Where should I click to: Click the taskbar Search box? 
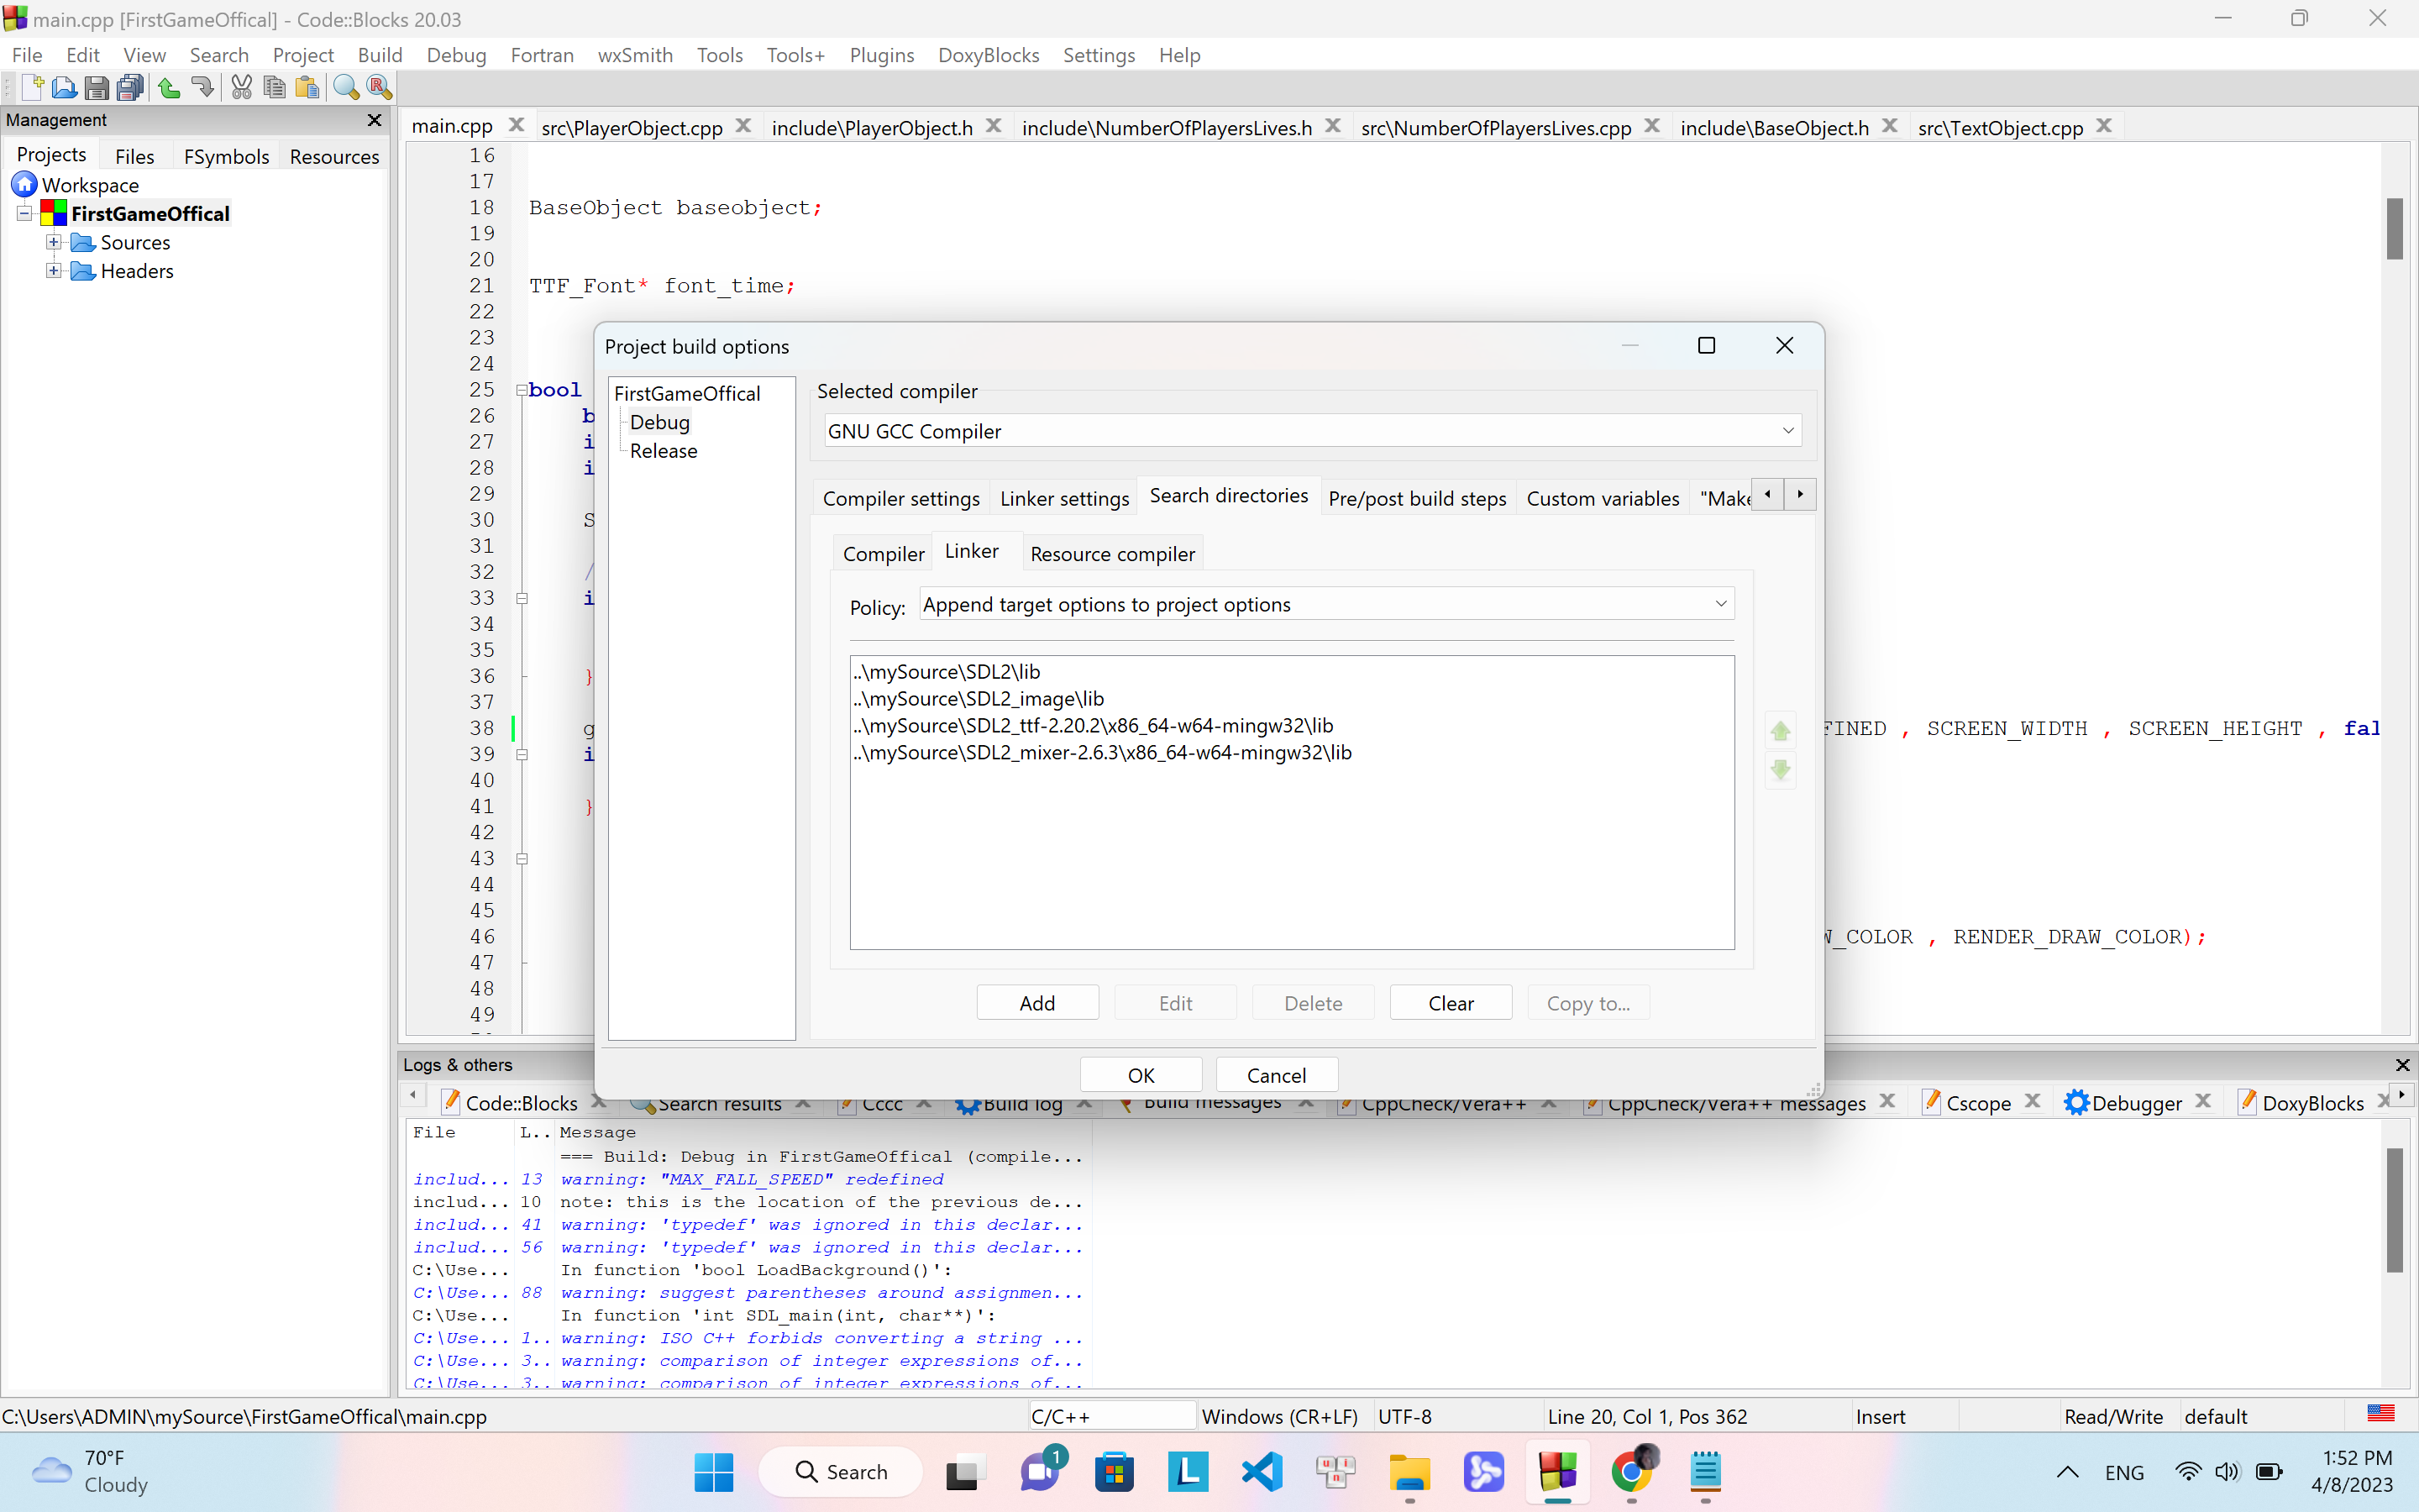click(x=841, y=1472)
